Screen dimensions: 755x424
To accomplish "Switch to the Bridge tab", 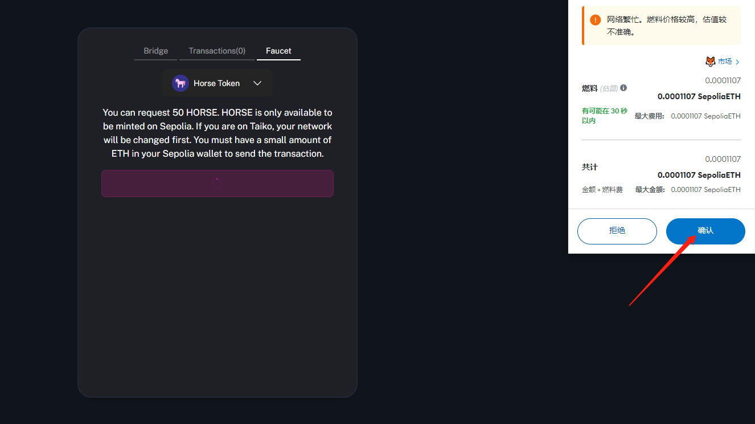I will tap(155, 51).
